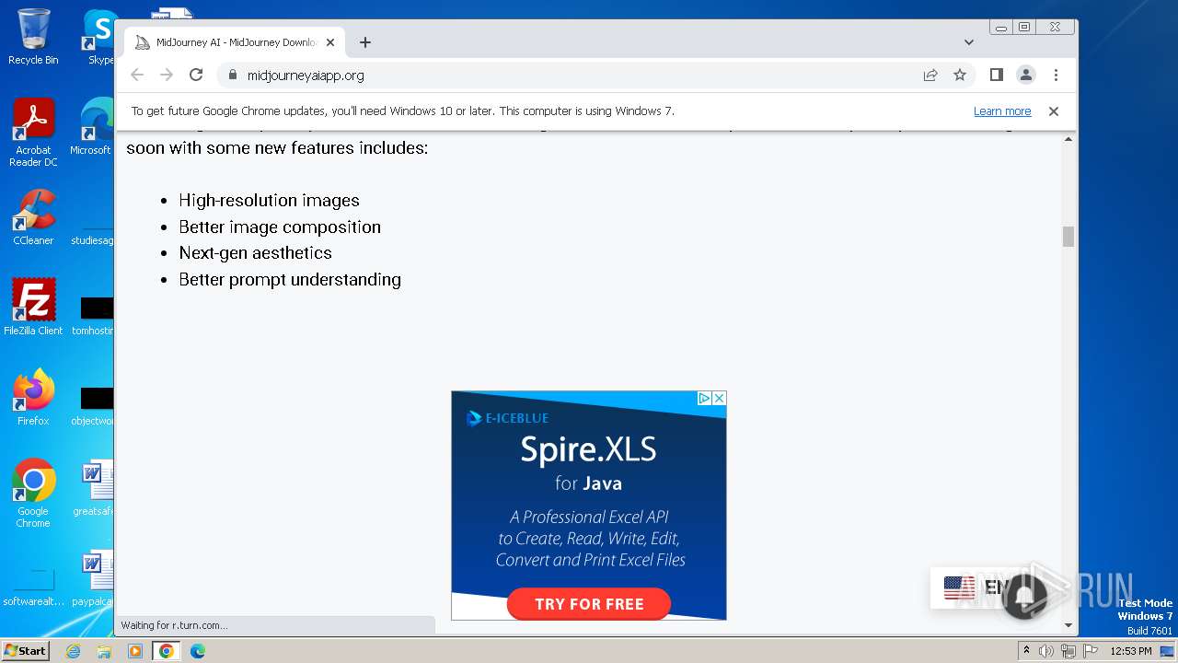Click the Windows Start button
The width and height of the screenshot is (1178, 663).
[x=25, y=650]
